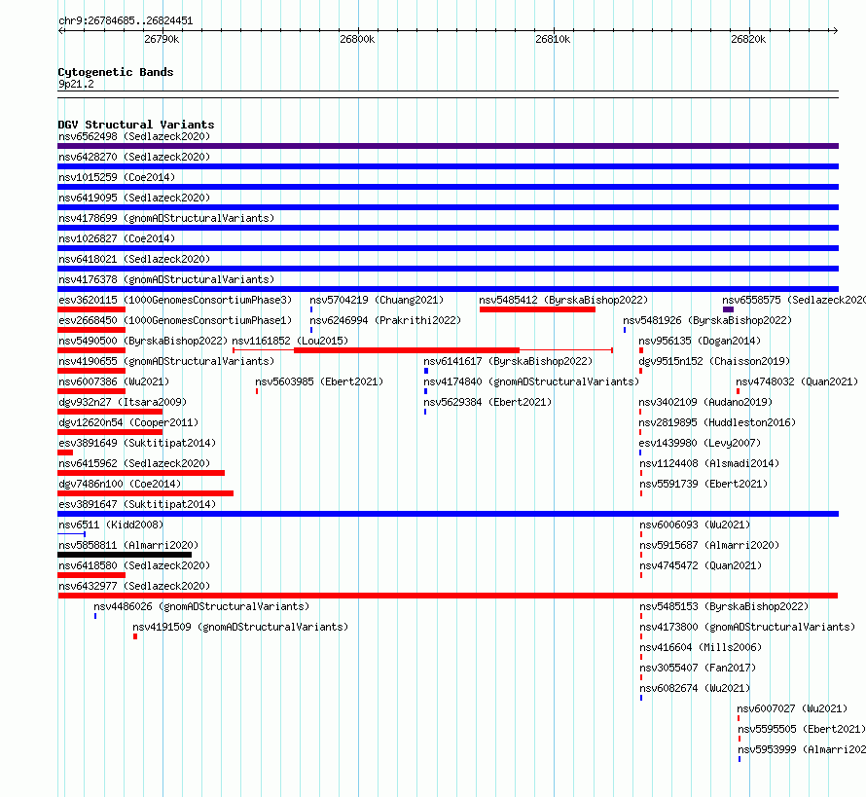Screen dimensions: 866x797
Task: Click nsv5485153 (ByrskaBishop2022) label
Action: (724, 606)
